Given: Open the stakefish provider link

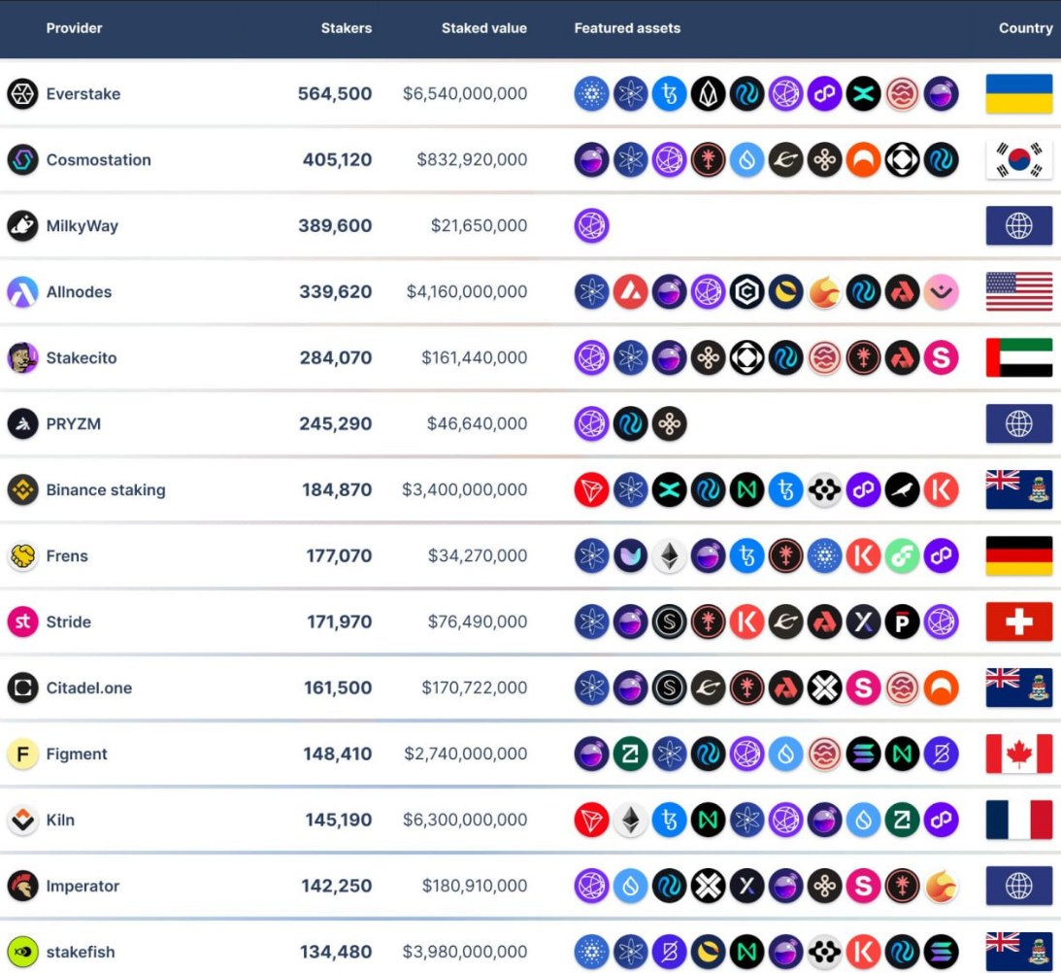Looking at the screenshot, I should pyautogui.click(x=81, y=952).
